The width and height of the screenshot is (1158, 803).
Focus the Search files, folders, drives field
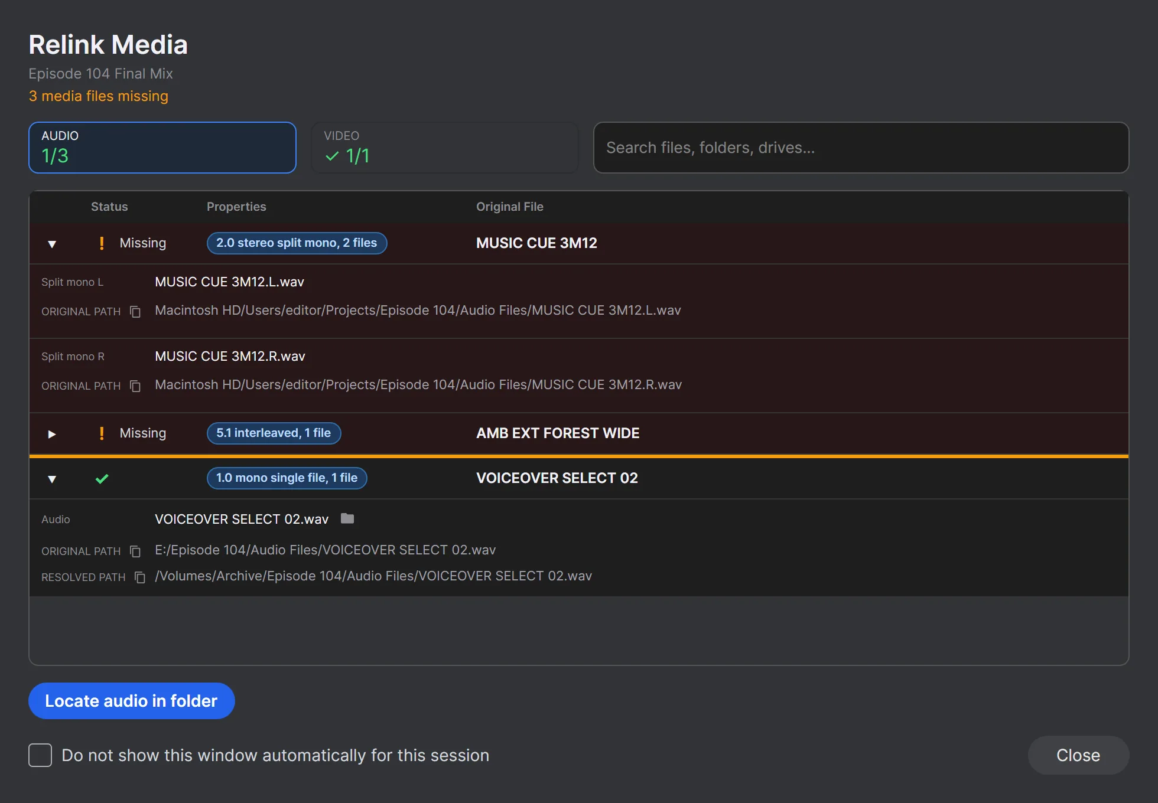861,148
